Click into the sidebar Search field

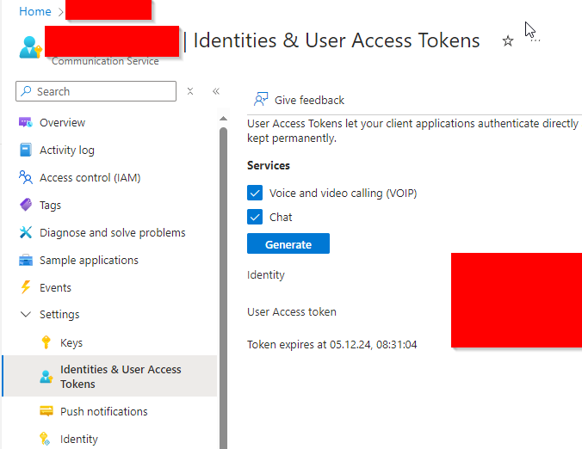click(96, 91)
